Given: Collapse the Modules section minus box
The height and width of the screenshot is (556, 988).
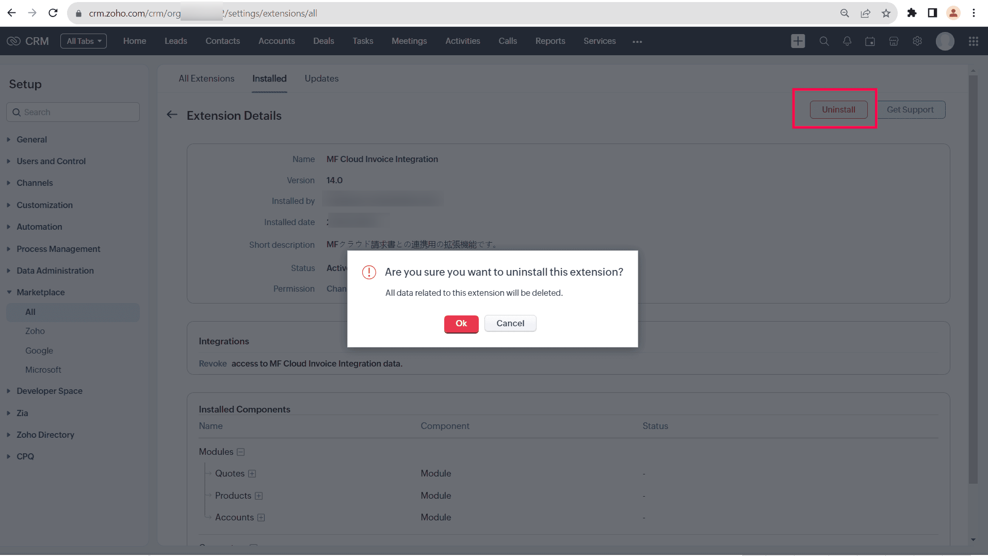Looking at the screenshot, I should tap(240, 452).
